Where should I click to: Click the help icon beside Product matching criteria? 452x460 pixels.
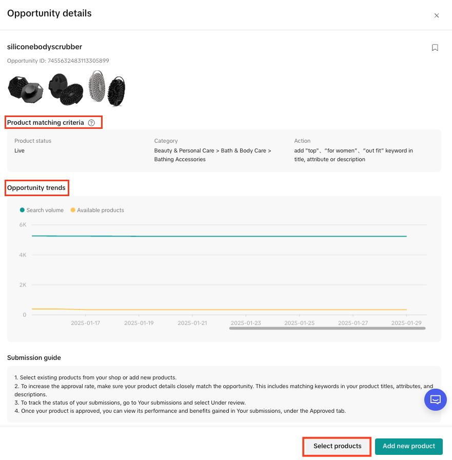tap(91, 123)
